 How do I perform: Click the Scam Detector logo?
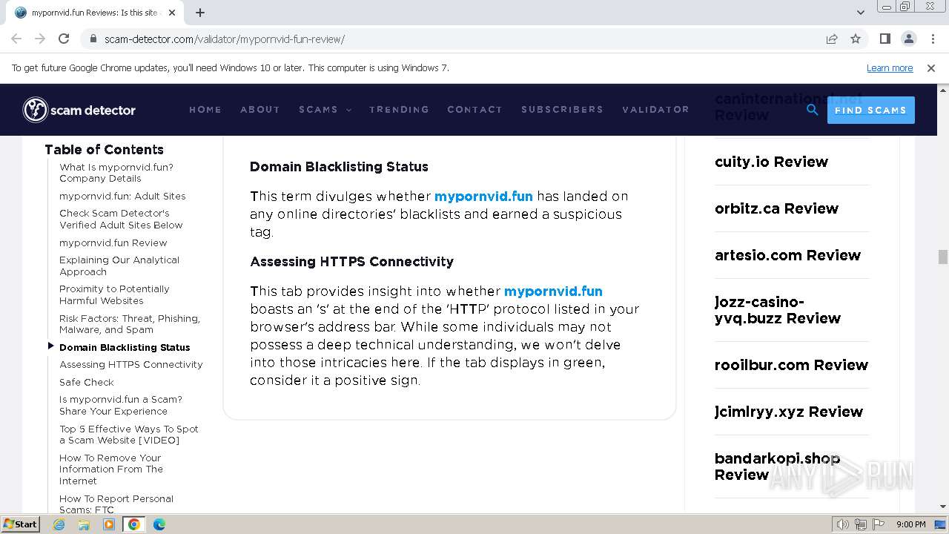point(79,110)
